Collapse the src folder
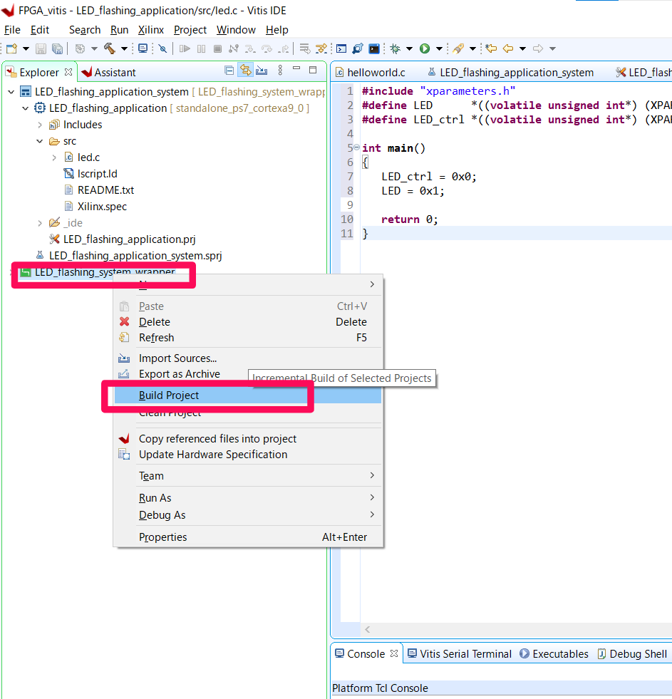Screen dimensions: 672x699 click(40, 141)
